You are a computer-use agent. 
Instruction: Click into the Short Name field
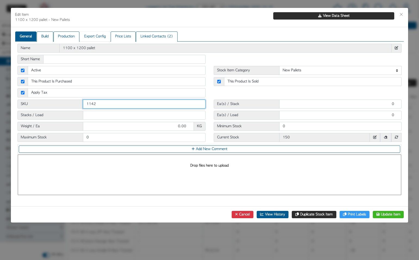pos(124,59)
